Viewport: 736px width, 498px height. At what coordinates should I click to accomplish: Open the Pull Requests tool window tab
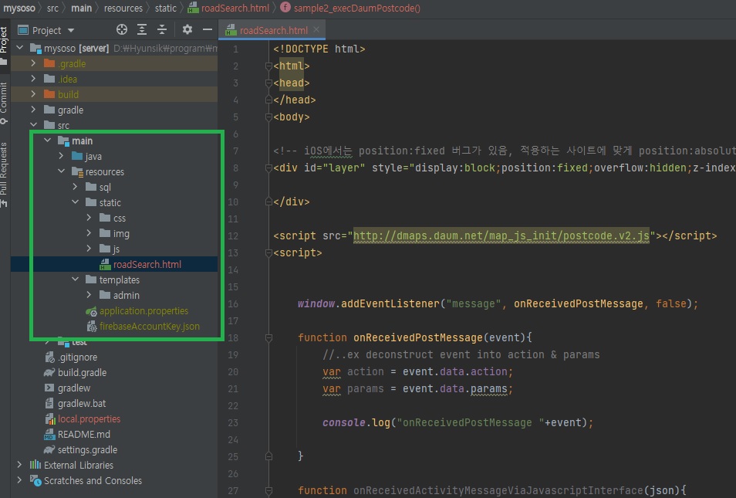point(4,174)
